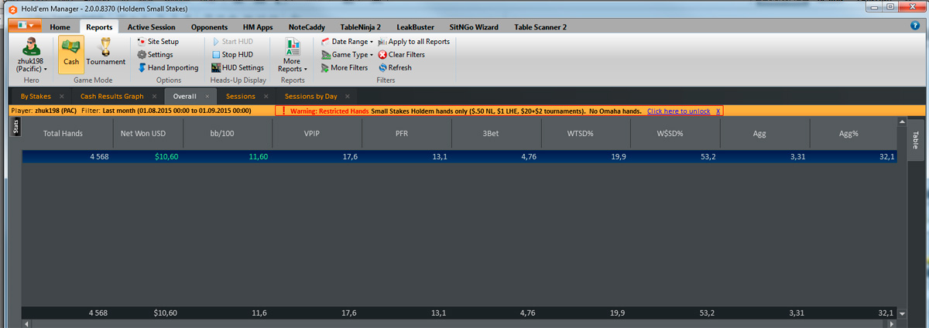Click Apply to all Reports
The width and height of the screenshot is (929, 328).
414,42
